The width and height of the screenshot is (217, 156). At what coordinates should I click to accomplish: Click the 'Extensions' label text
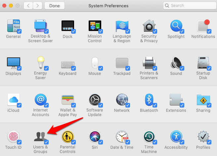(176, 110)
